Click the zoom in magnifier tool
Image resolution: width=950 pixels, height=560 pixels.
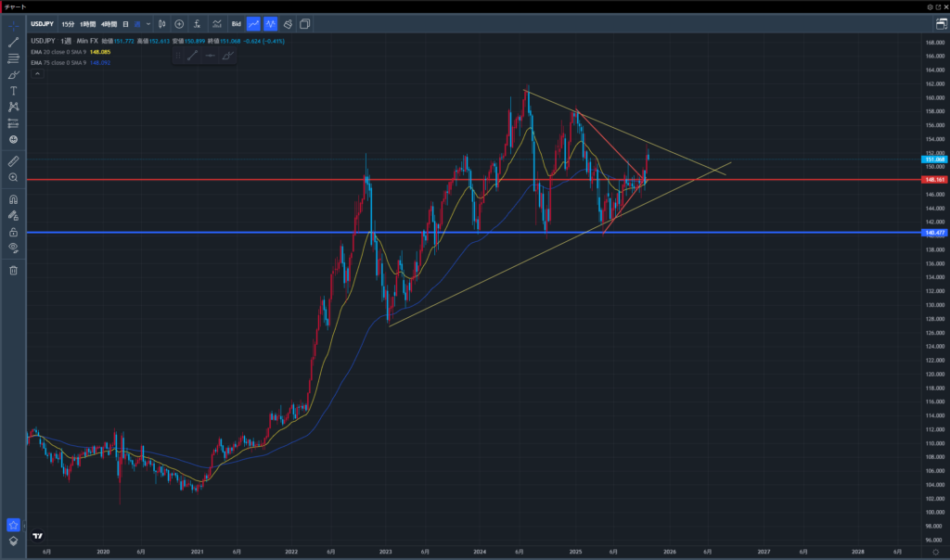[x=13, y=177]
